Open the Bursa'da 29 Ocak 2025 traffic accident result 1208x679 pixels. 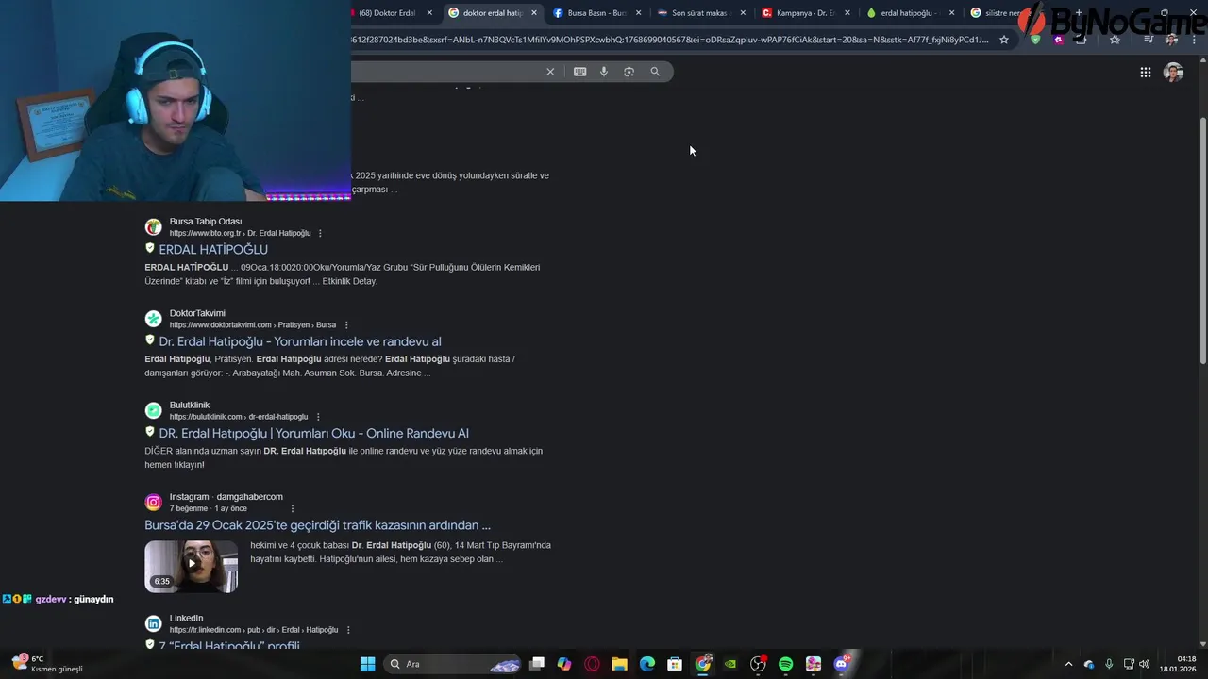tap(317, 525)
